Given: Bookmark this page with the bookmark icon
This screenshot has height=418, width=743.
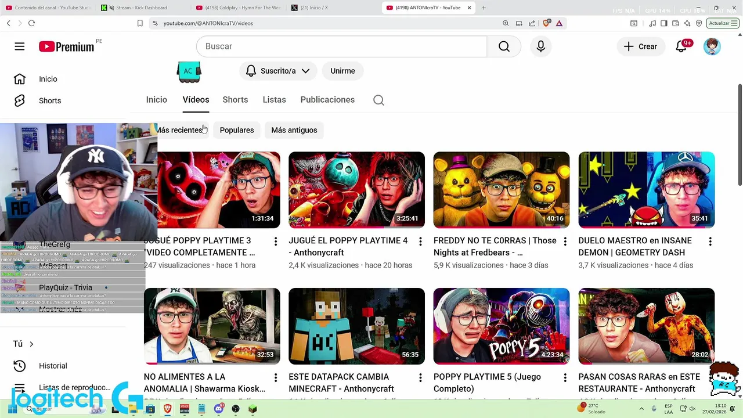Looking at the screenshot, I should tap(140, 23).
